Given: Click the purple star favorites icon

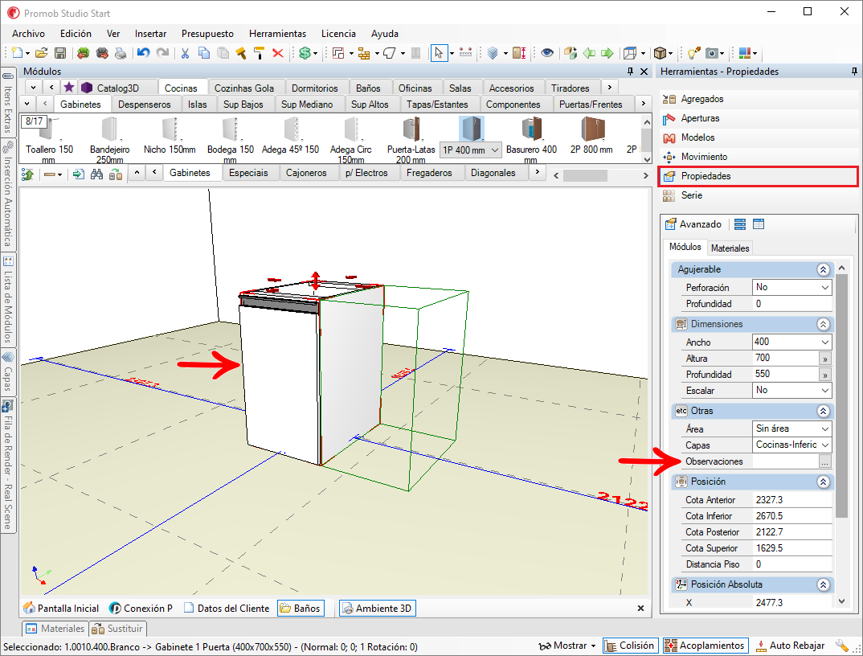Looking at the screenshot, I should tap(69, 87).
